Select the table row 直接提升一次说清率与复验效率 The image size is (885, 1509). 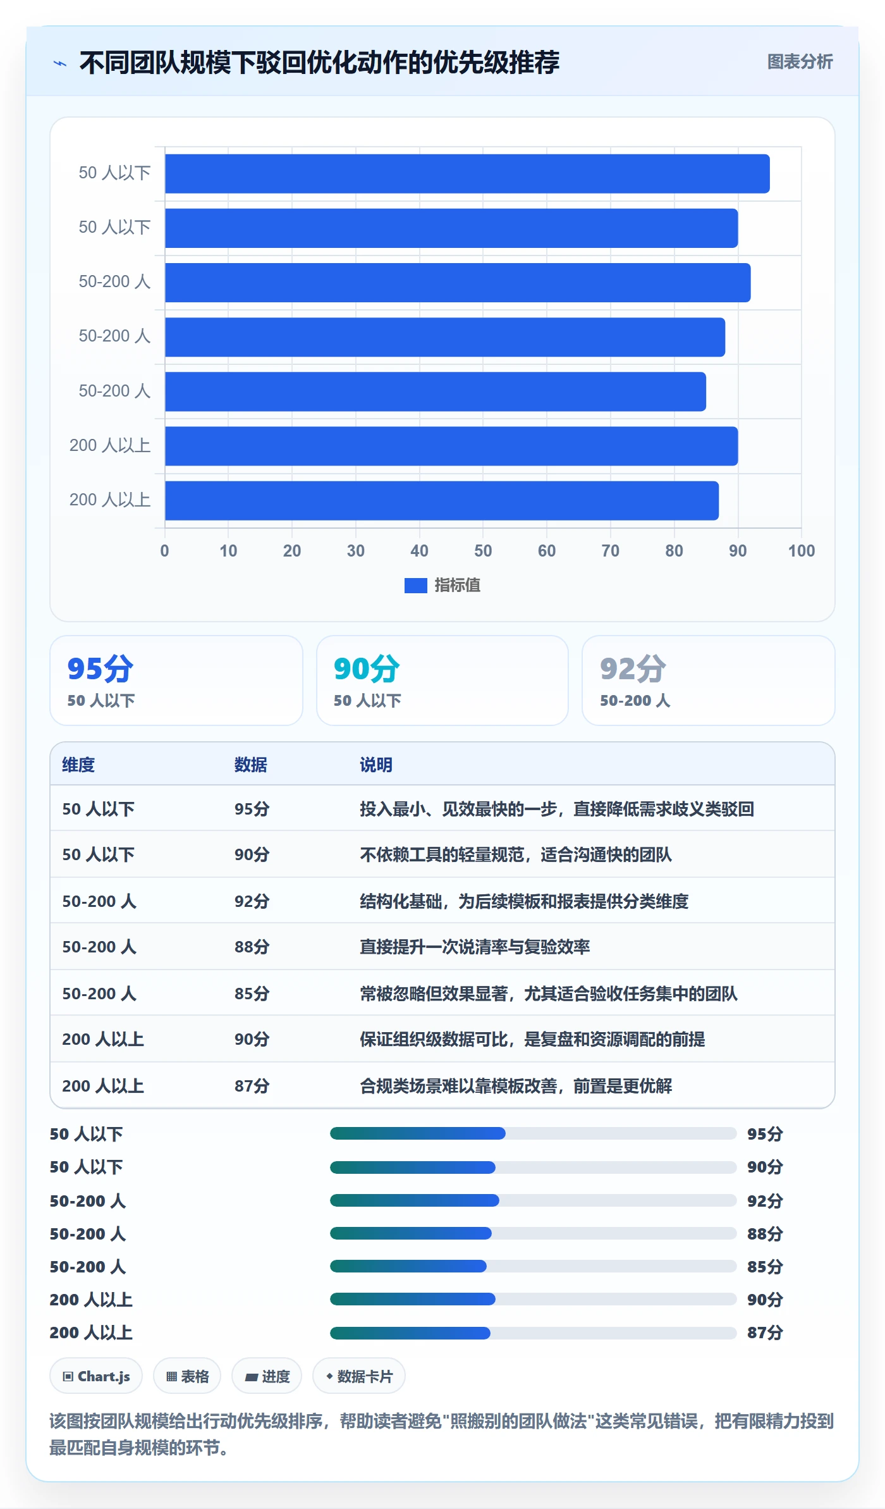pos(442,947)
